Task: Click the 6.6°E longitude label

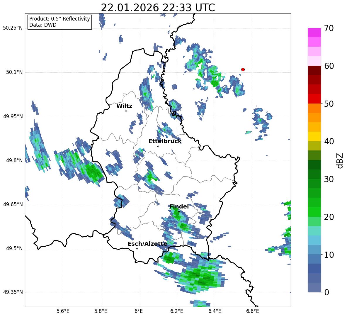Action: 253,311
